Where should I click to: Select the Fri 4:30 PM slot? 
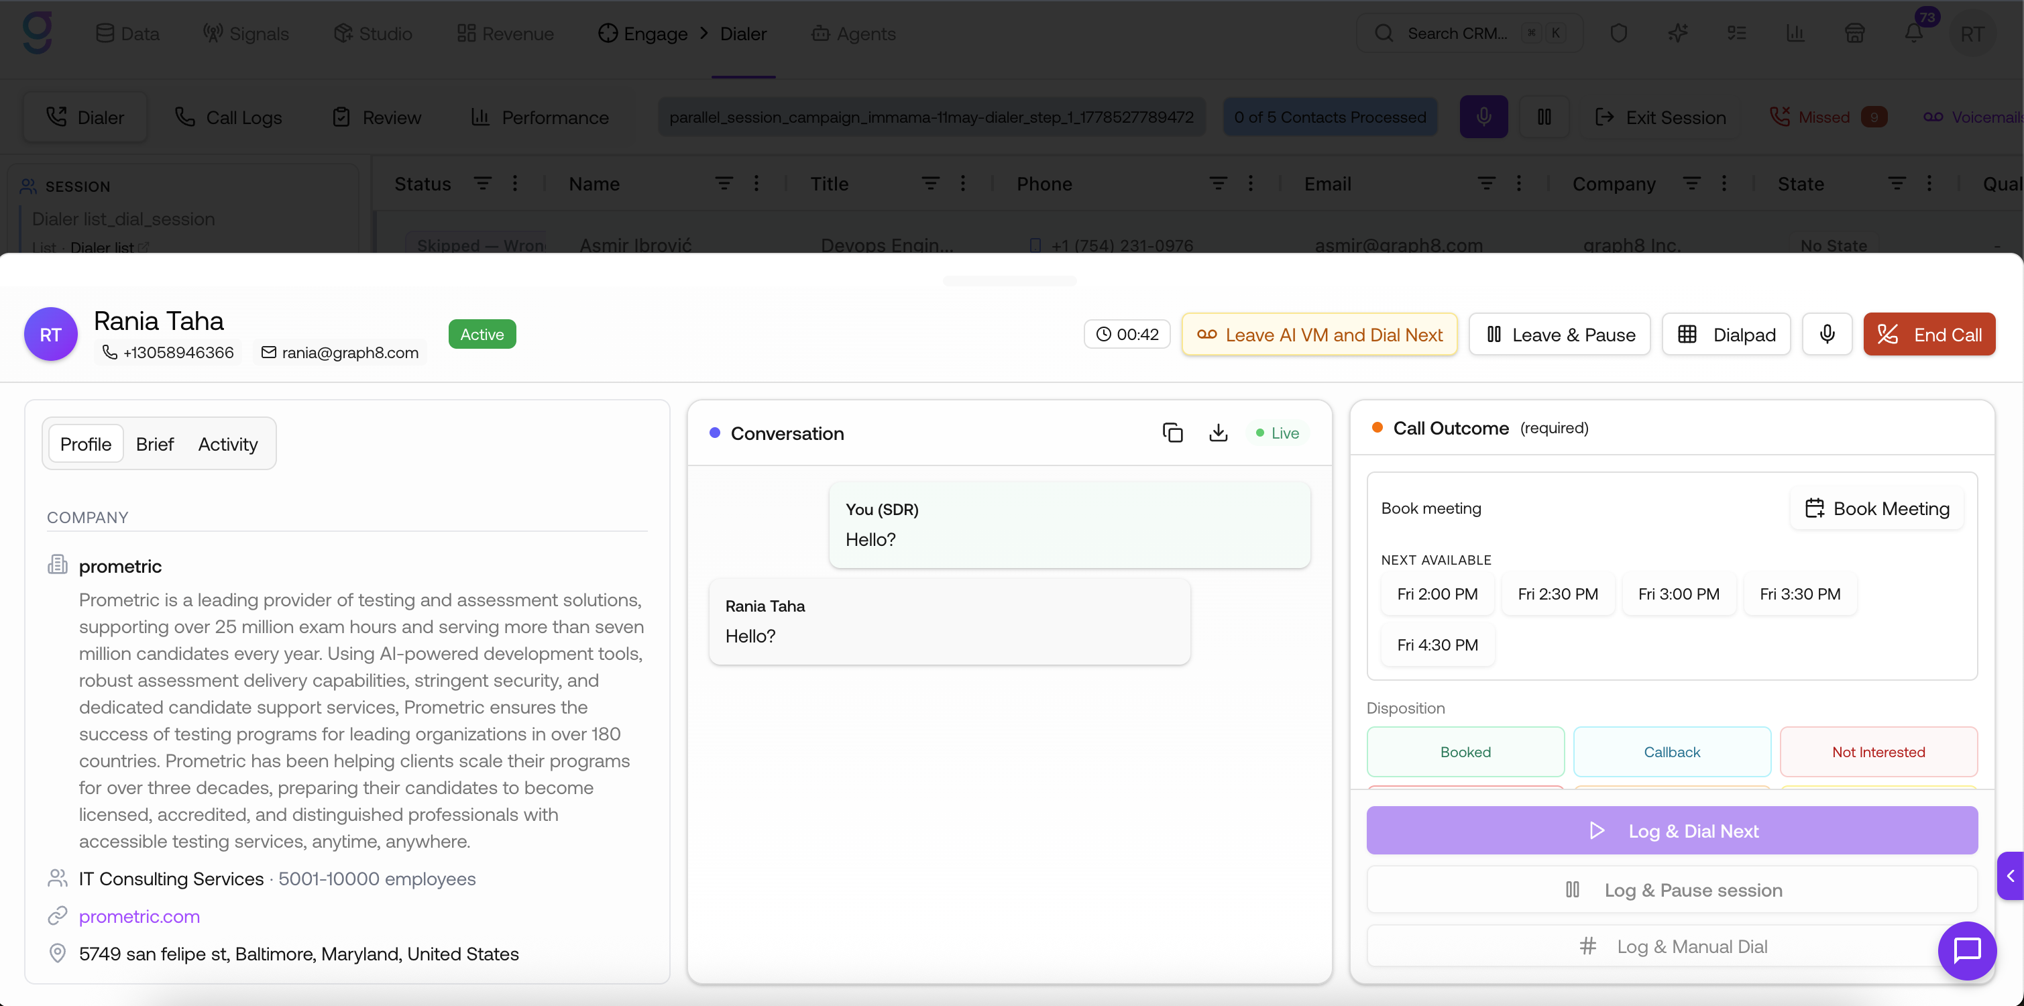point(1437,645)
